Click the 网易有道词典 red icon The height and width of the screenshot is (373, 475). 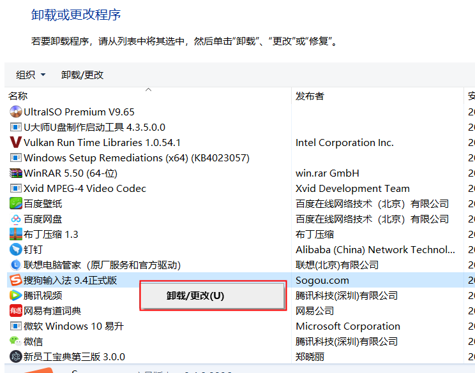(x=16, y=311)
